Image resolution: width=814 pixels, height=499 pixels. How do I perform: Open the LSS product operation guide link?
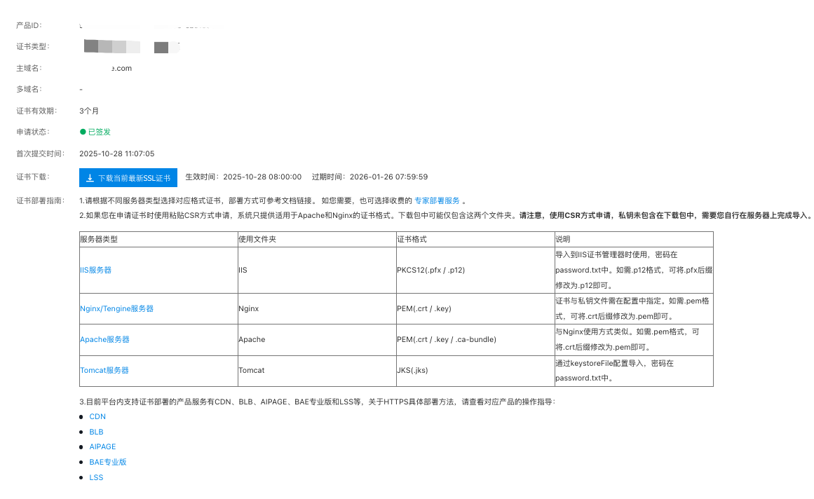click(96, 477)
